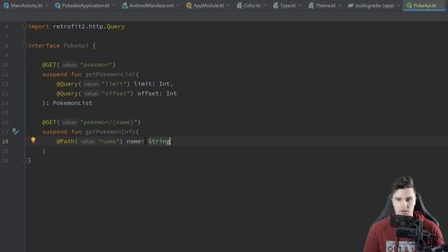Image resolution: width=448 pixels, height=252 pixels.
Task: Click the Gradle icon on build.gradle tab
Action: 351,6
